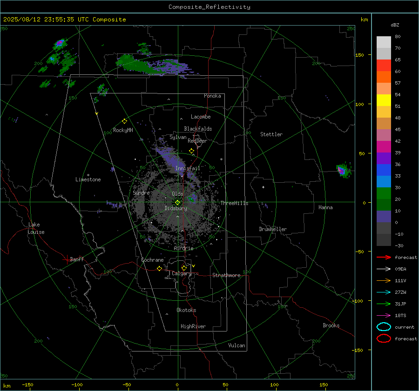Click the Hanna city label
This screenshot has height=391, width=419.
click(x=325, y=207)
